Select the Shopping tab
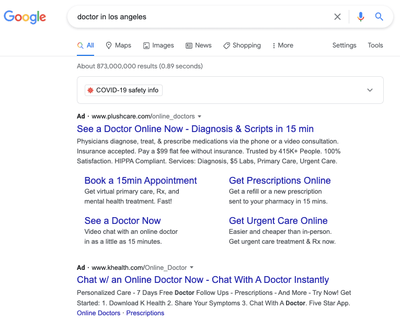This screenshot has height=321, width=400. [242, 45]
